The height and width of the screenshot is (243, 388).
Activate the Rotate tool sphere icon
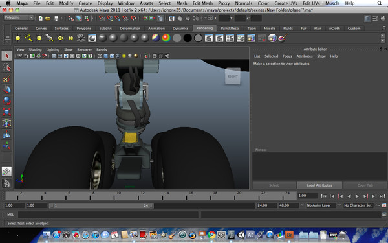tap(6, 100)
